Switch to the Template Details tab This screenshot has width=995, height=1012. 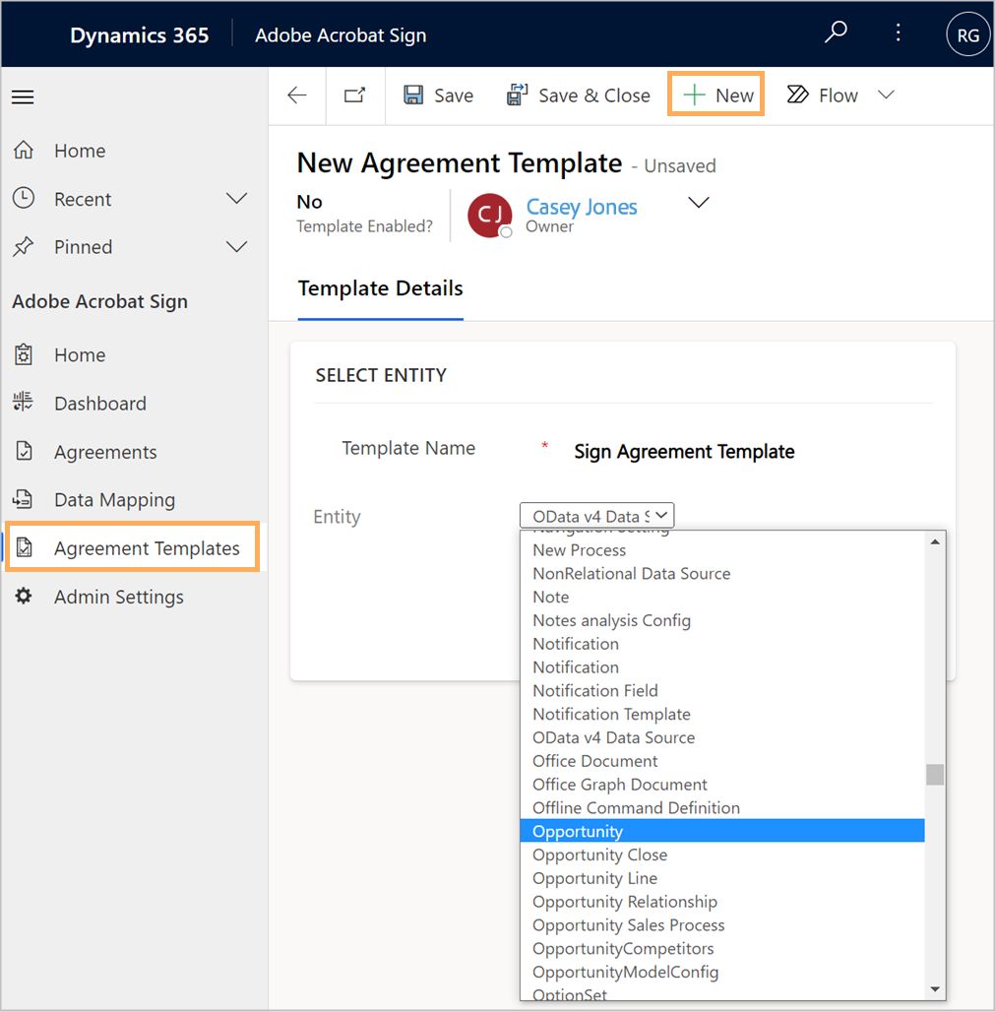point(380,288)
